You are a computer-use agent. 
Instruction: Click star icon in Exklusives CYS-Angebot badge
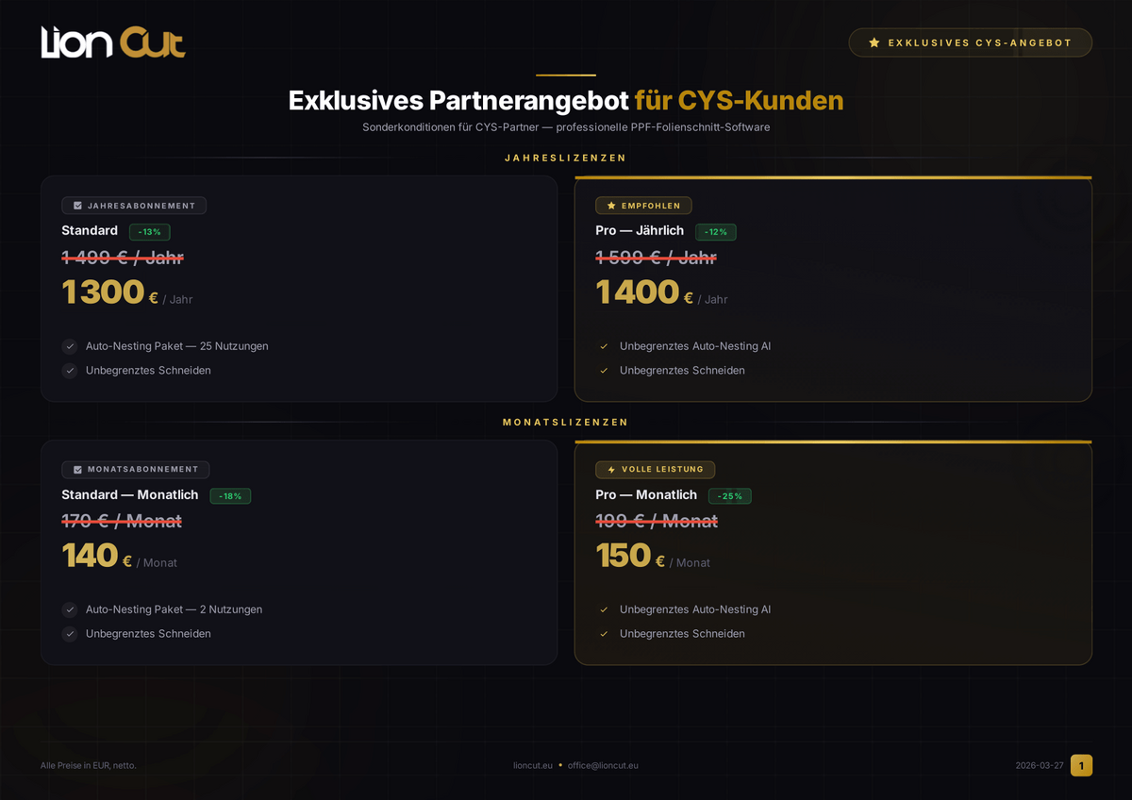point(874,42)
